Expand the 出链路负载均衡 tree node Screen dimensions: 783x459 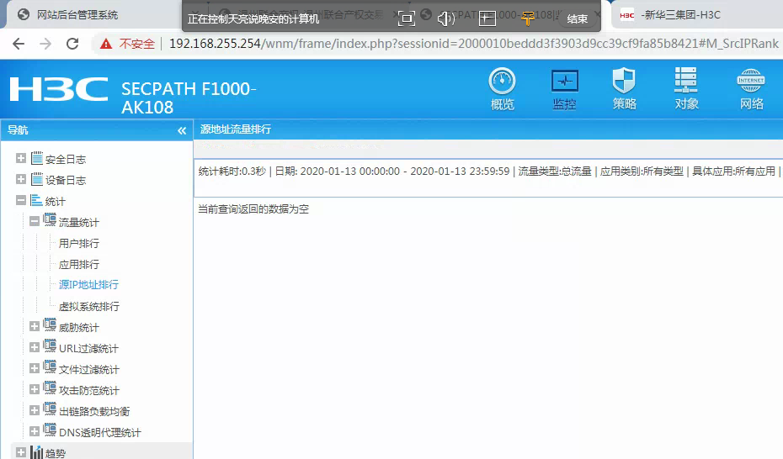point(34,410)
